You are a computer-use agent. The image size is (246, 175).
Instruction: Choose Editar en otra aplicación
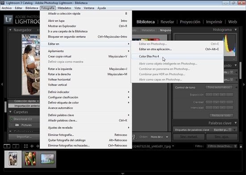tap(177, 49)
